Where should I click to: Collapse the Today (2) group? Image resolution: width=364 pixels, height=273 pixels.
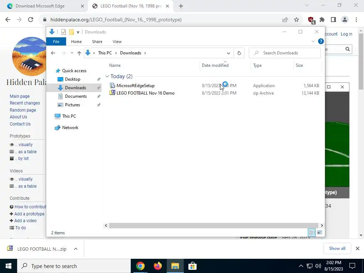point(107,76)
